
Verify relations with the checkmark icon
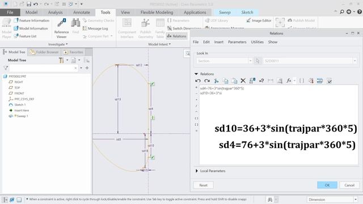[x=329, y=80]
